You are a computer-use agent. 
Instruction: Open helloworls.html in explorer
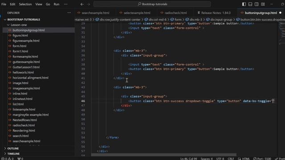pos(23,72)
